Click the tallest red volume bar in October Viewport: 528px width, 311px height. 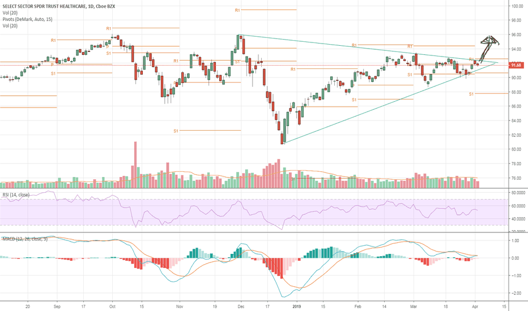coord(135,165)
